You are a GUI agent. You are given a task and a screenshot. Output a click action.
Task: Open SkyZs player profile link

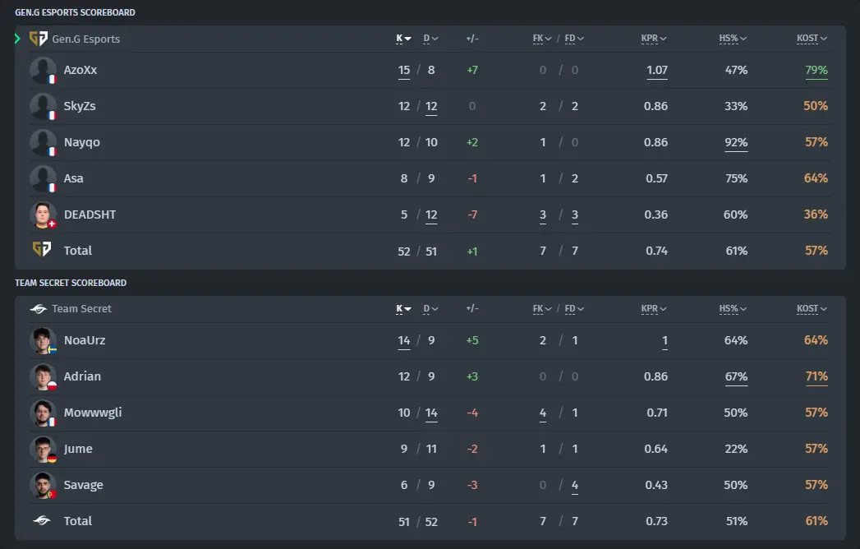click(x=80, y=106)
